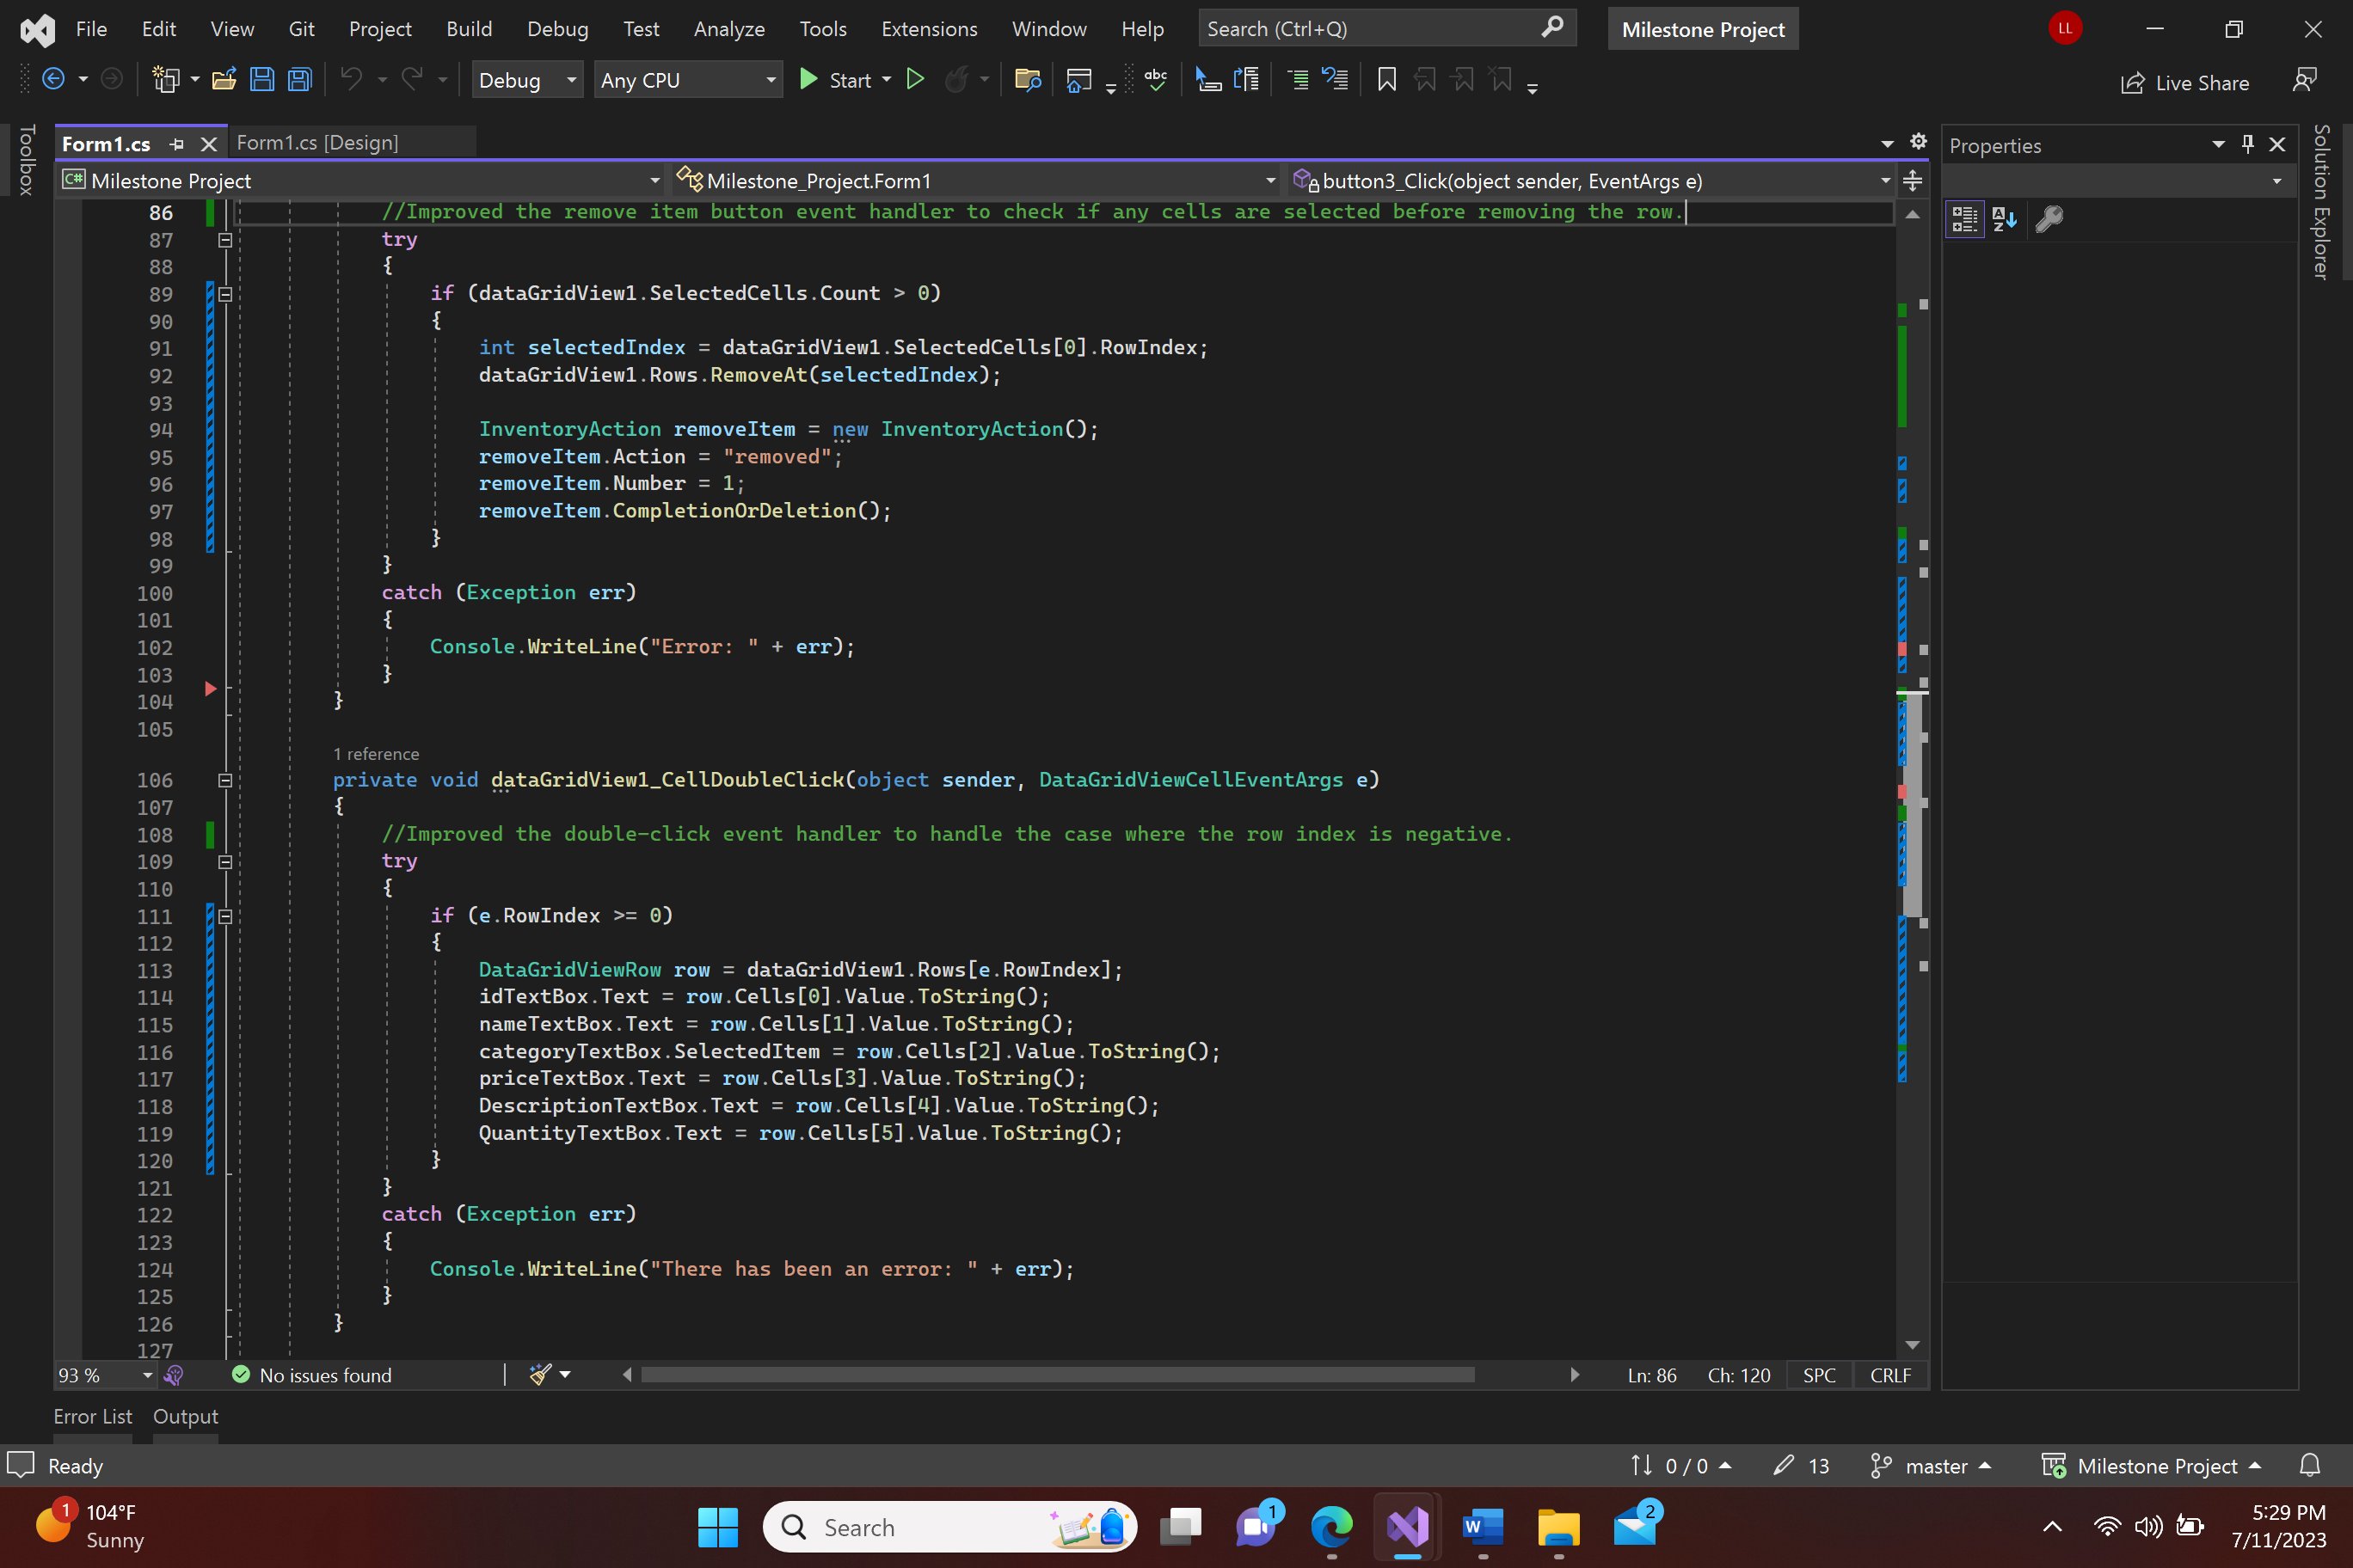Click the 13 pending changes indicator

(x=1802, y=1466)
